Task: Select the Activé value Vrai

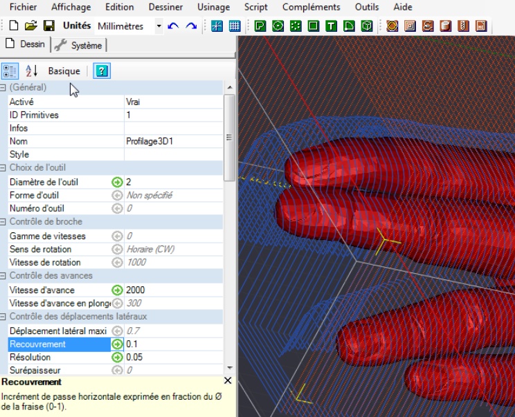Action: (174, 102)
